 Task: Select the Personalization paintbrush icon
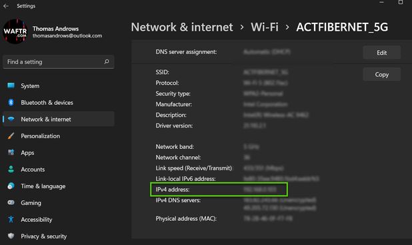(x=11, y=136)
